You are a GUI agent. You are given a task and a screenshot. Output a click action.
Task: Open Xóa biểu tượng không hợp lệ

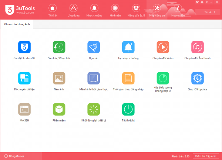point(163,78)
